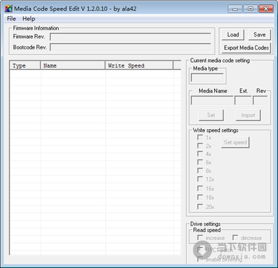This screenshot has width=278, height=268.
Task: Sort list by Type column header
Action: pos(25,65)
